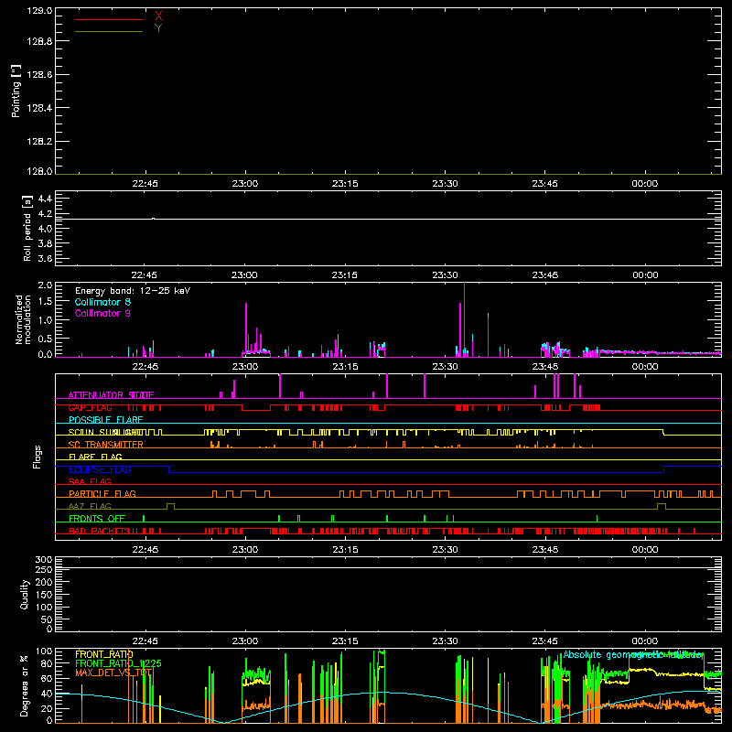Click the AAZ_FLAG label
This screenshot has width=732, height=732.
(90, 506)
